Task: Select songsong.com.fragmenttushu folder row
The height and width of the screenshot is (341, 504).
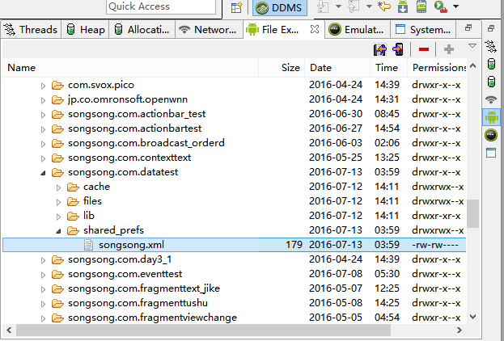Action: pyautogui.click(x=234, y=303)
